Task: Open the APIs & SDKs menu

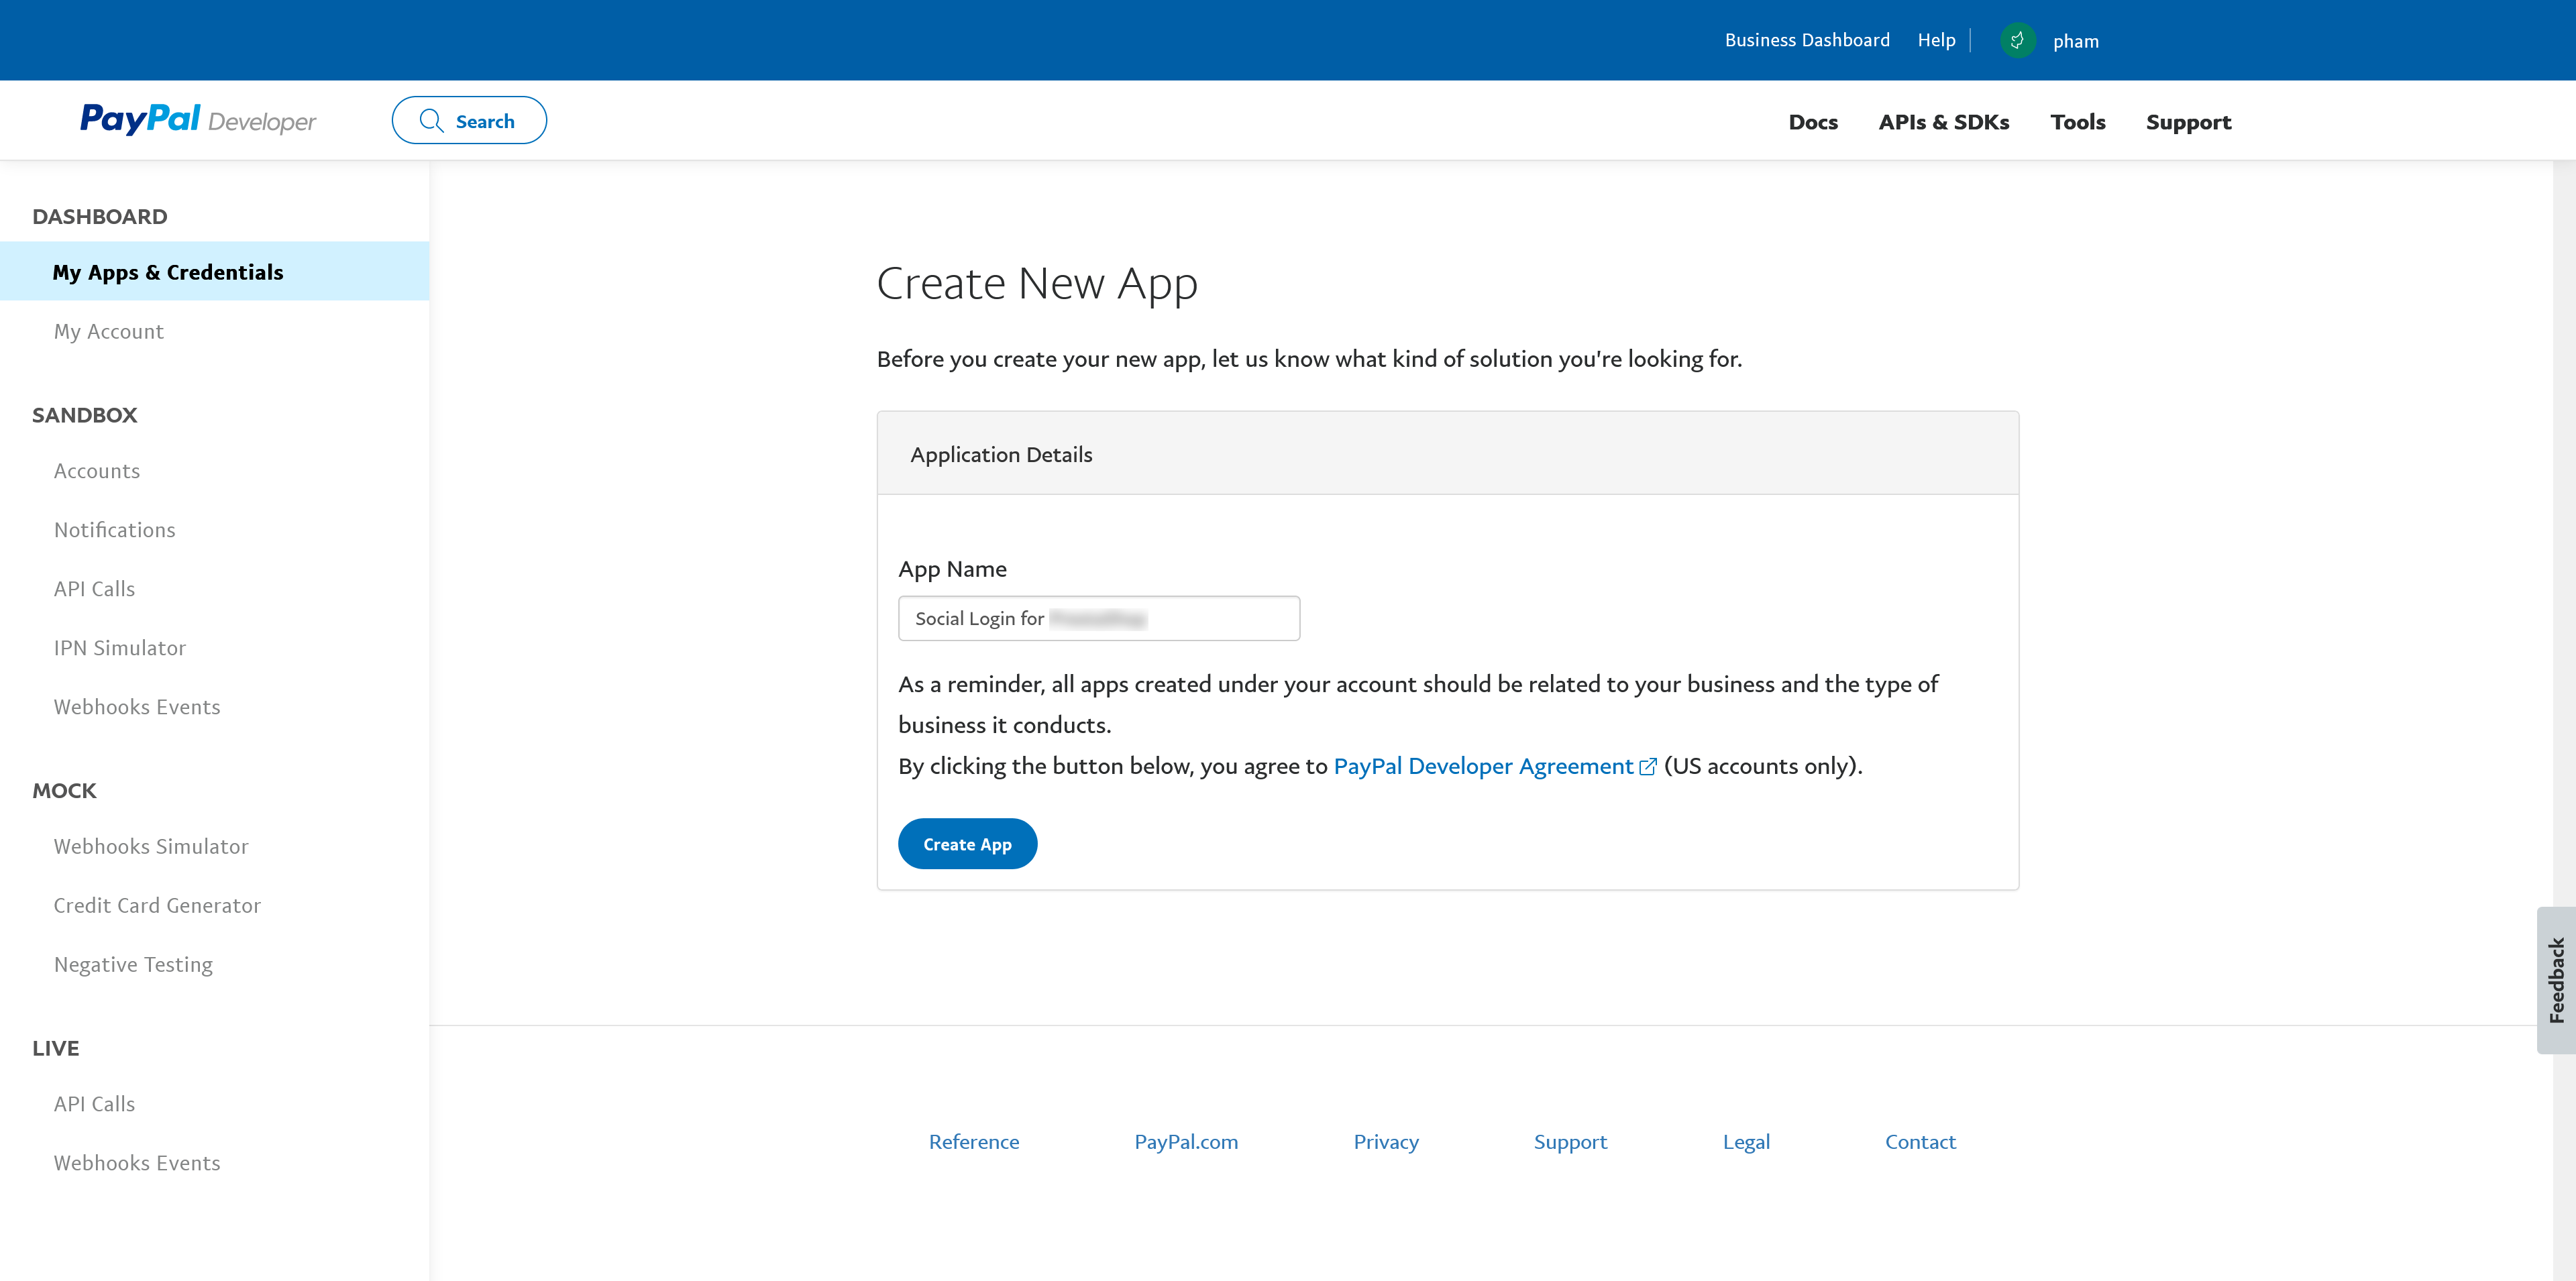Action: tap(1943, 122)
